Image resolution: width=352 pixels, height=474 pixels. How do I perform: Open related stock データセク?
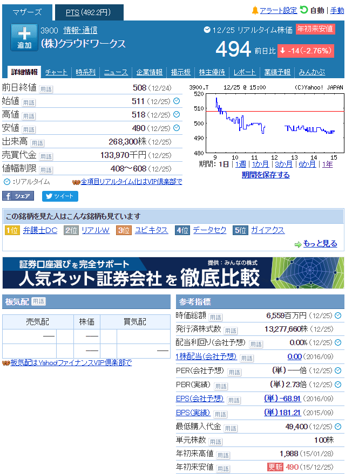click(209, 230)
